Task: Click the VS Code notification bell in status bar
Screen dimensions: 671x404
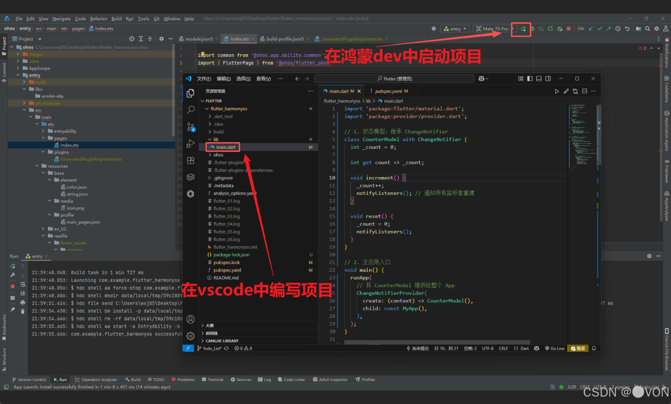Action: [594, 348]
